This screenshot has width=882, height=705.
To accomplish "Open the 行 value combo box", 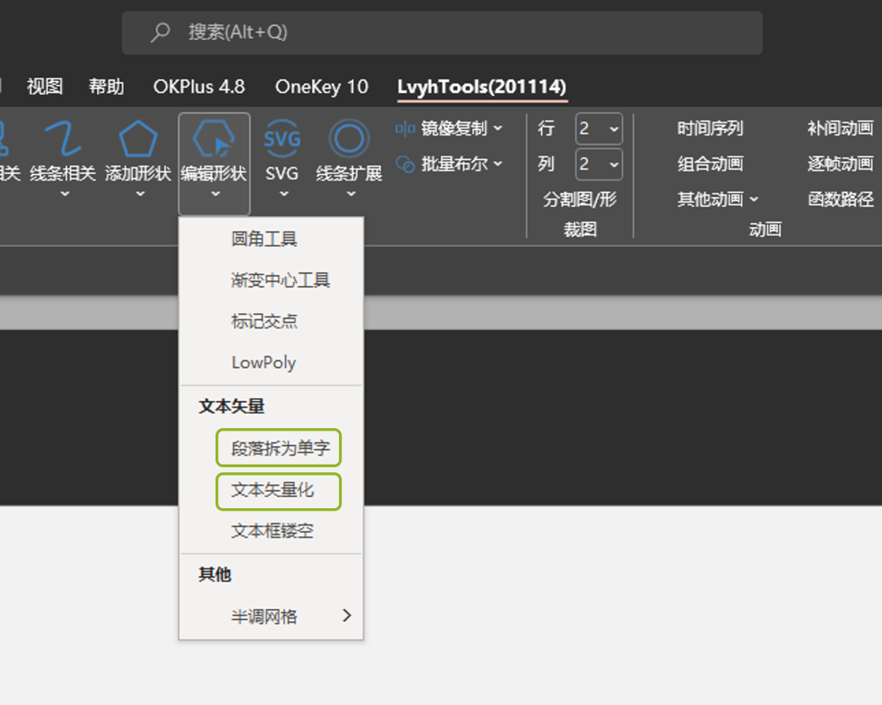I will pos(599,129).
